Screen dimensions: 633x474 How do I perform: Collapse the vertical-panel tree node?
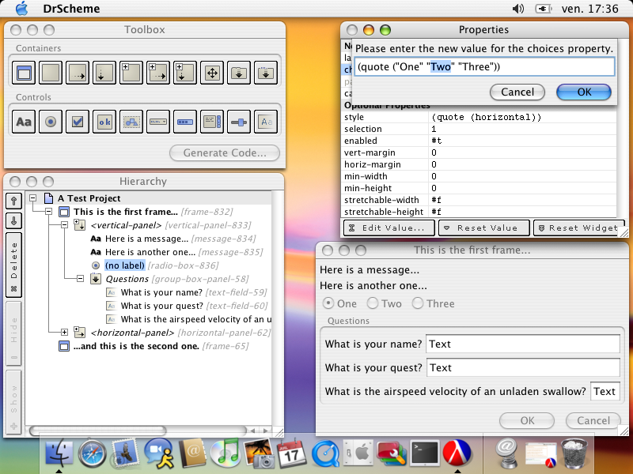pos(65,225)
